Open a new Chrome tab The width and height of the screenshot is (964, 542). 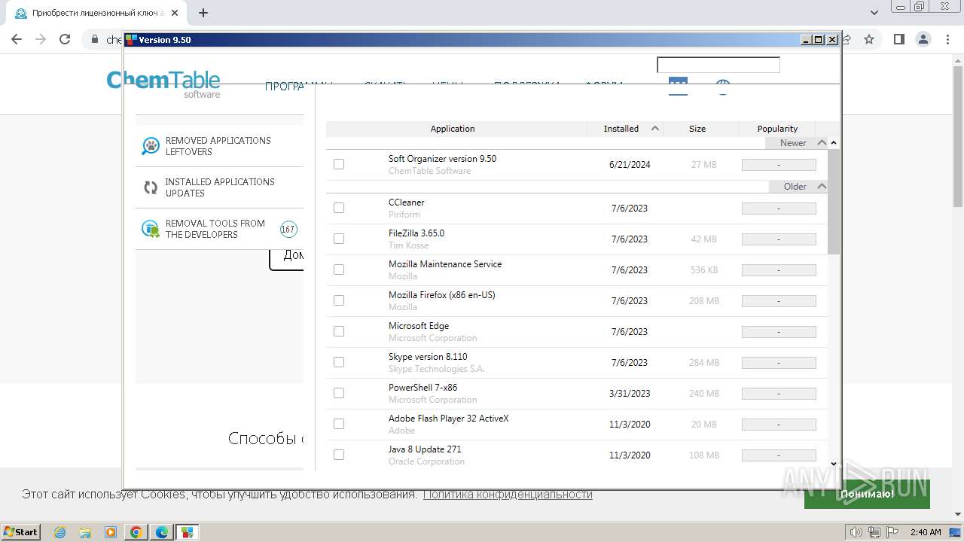click(x=203, y=13)
